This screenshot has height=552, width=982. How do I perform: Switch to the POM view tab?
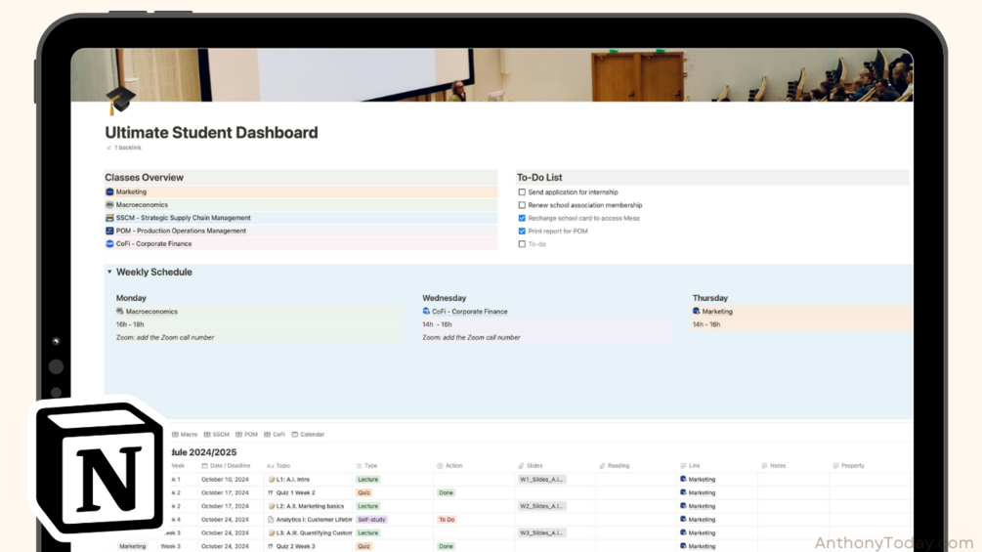point(247,435)
